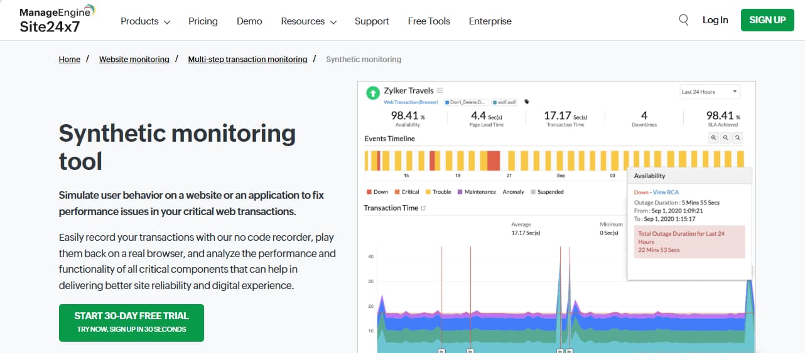The width and height of the screenshot is (805, 353).
Task: Click the Don't_Delete tag chip
Action: point(465,102)
